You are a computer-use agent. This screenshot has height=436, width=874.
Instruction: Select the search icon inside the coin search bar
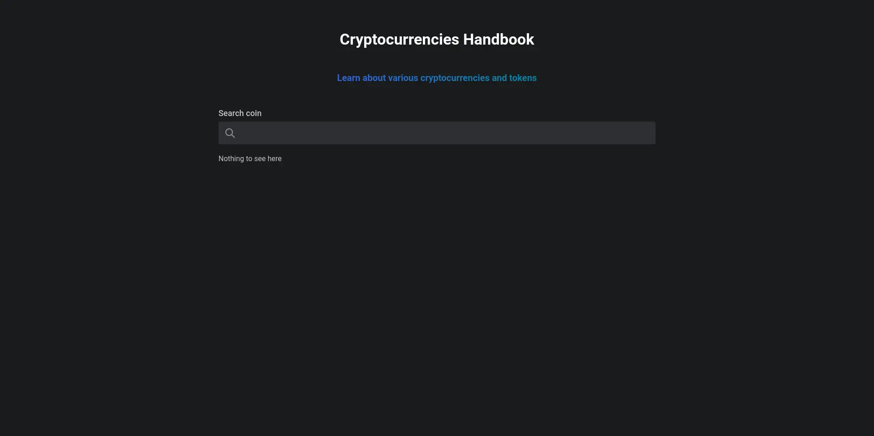(230, 132)
